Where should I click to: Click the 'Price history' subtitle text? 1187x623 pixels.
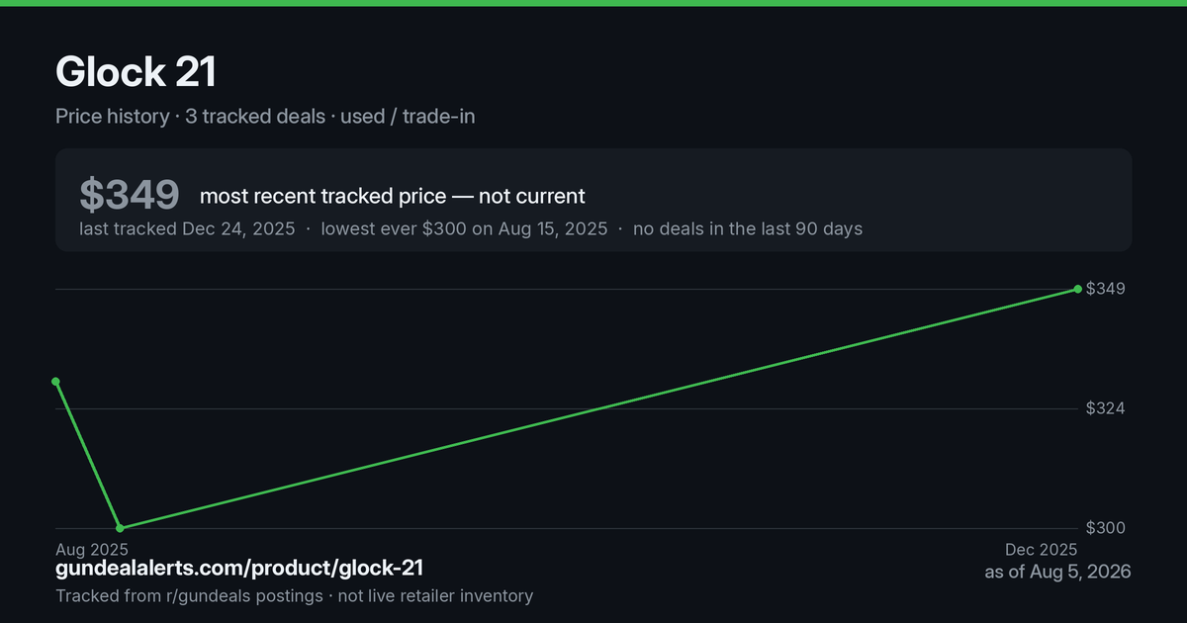112,116
